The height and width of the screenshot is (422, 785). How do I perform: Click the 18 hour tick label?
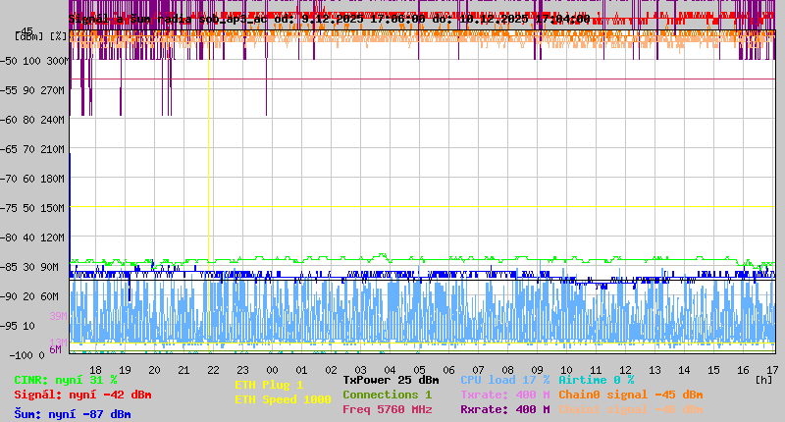(95, 370)
